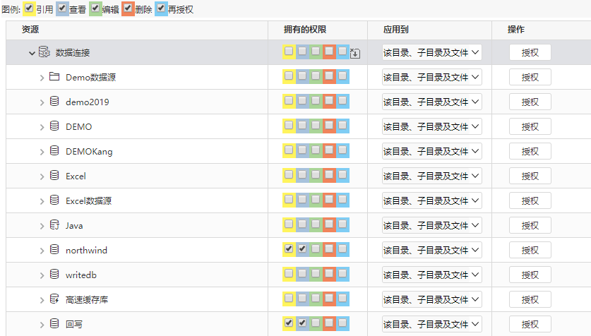Screen dimensions: 591x336
Task: Click the Demo数据源 folder icon
Action: tap(54, 77)
